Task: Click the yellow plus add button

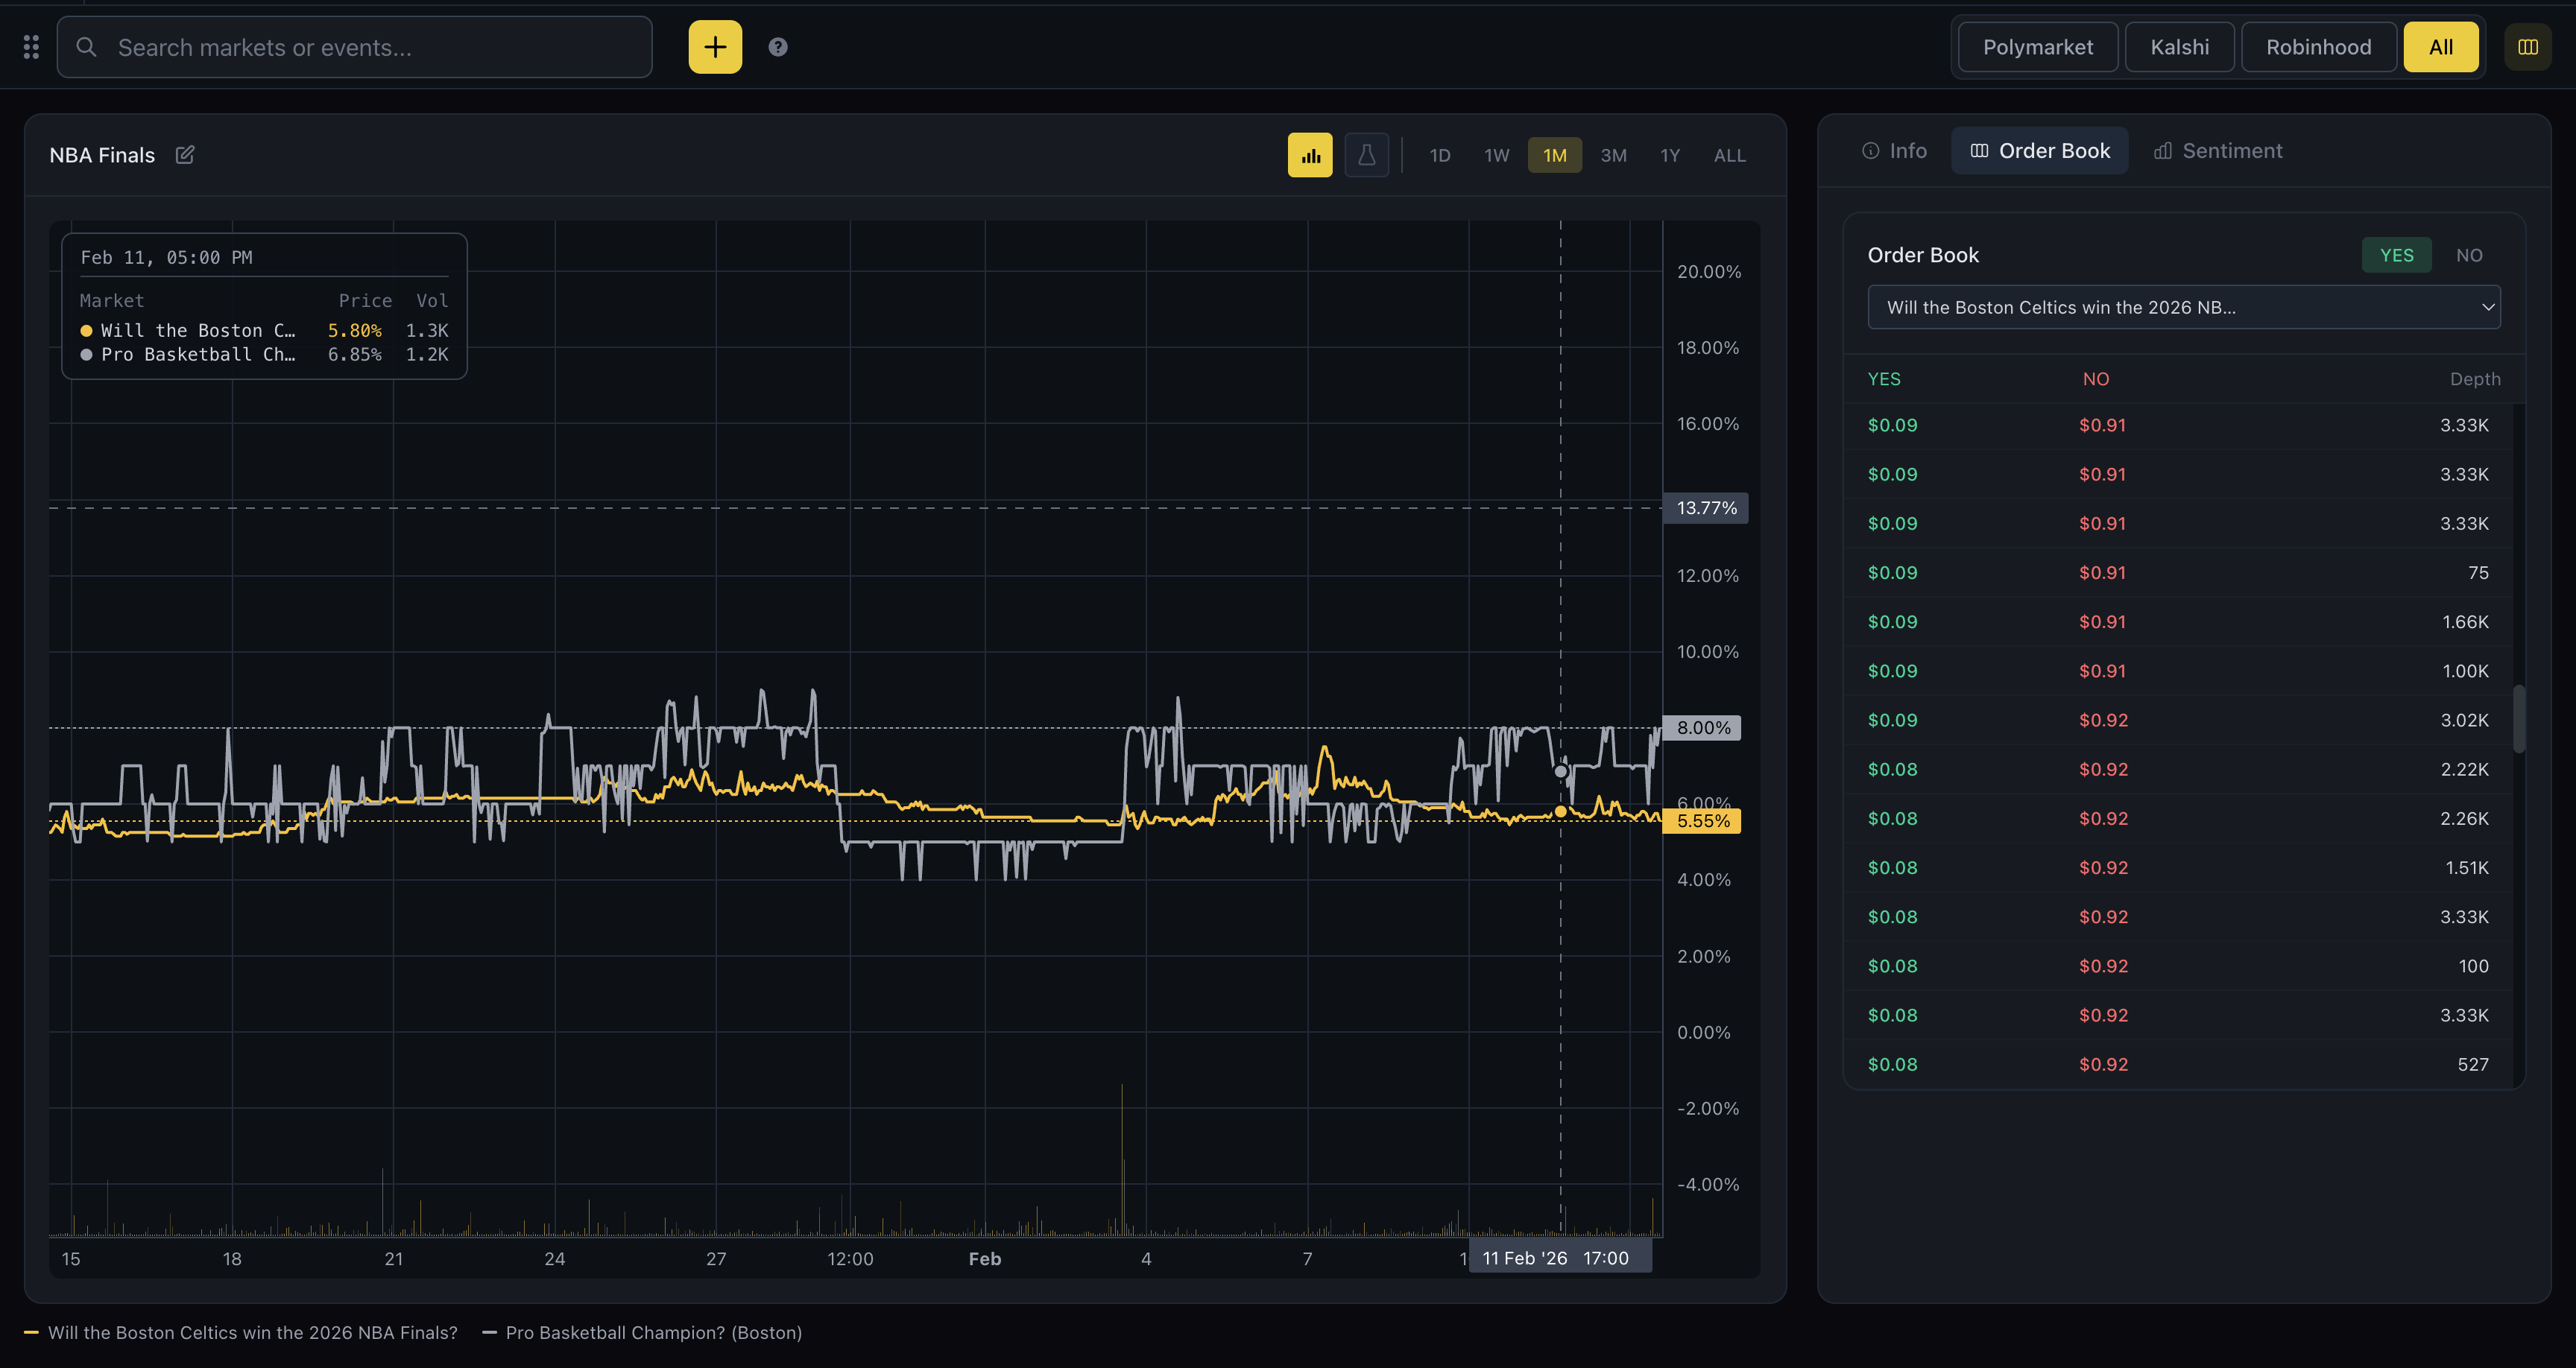Action: (715, 47)
